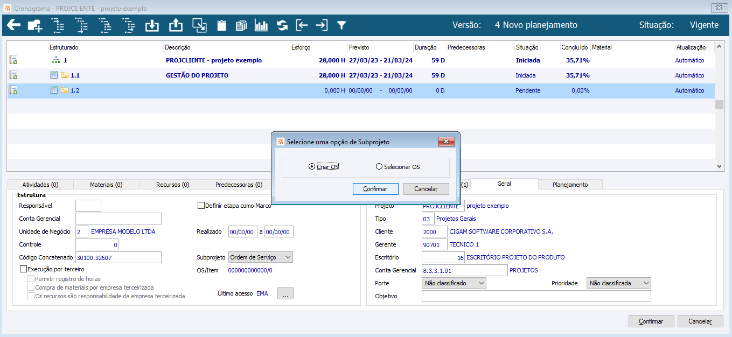Screen dimensions: 732x337
Task: Close the Subprojeto option dialog
Action: (447, 142)
